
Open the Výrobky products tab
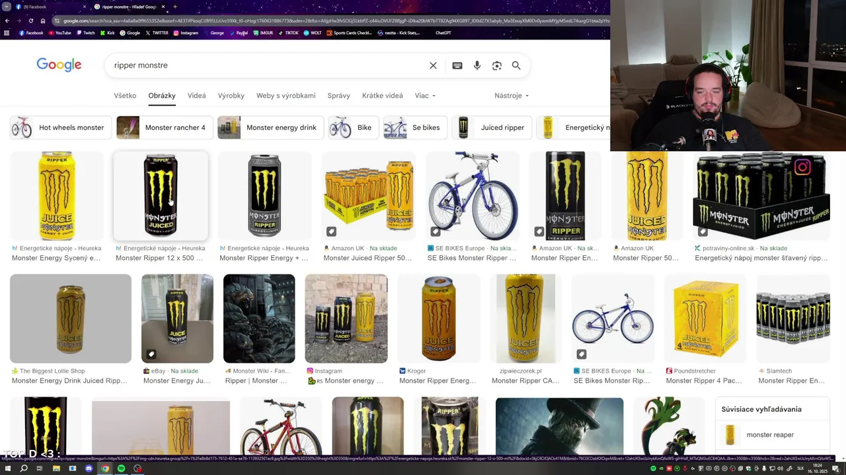tap(231, 96)
